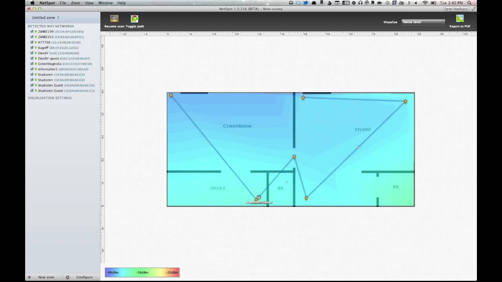The image size is (502, 282).
Task: Uncheck the ATT768 network checkbox
Action: click(x=32, y=42)
